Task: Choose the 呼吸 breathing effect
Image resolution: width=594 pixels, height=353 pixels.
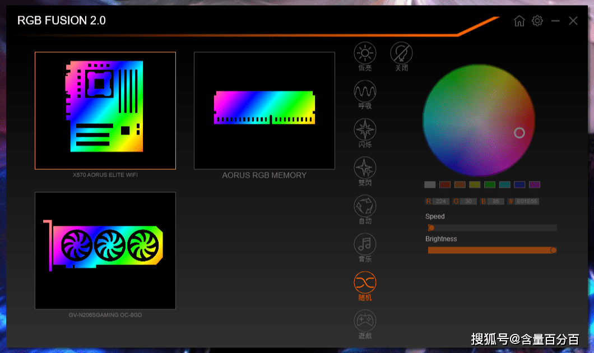Action: click(365, 95)
